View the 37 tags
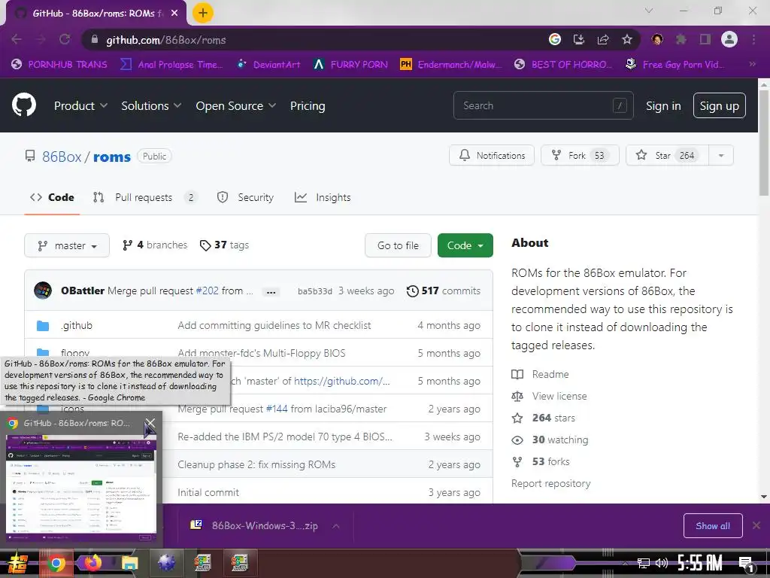 224,245
